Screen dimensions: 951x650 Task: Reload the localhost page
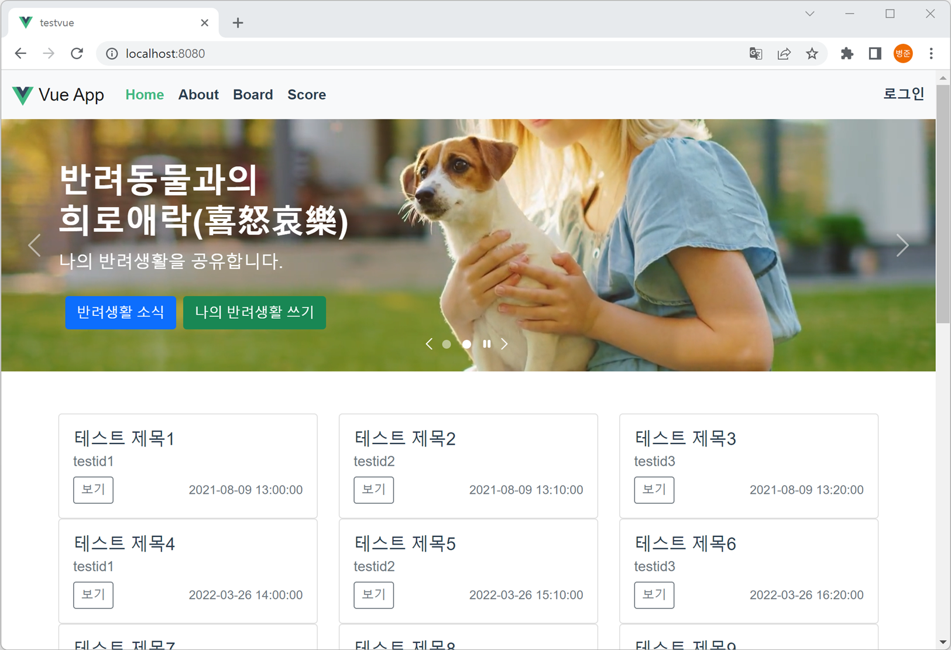pos(77,54)
